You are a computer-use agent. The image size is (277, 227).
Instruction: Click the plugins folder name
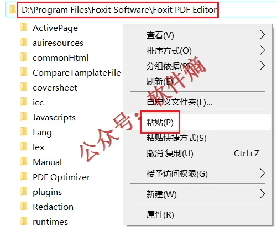(47, 192)
